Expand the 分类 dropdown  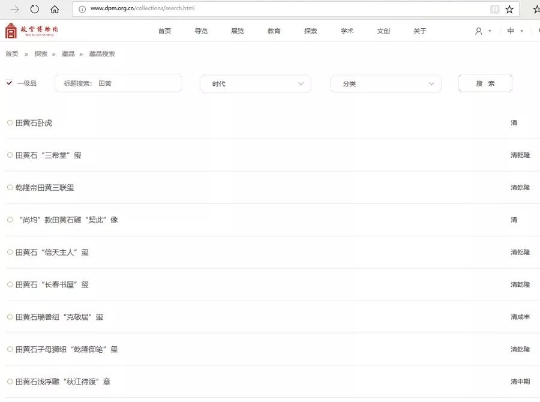click(x=386, y=84)
